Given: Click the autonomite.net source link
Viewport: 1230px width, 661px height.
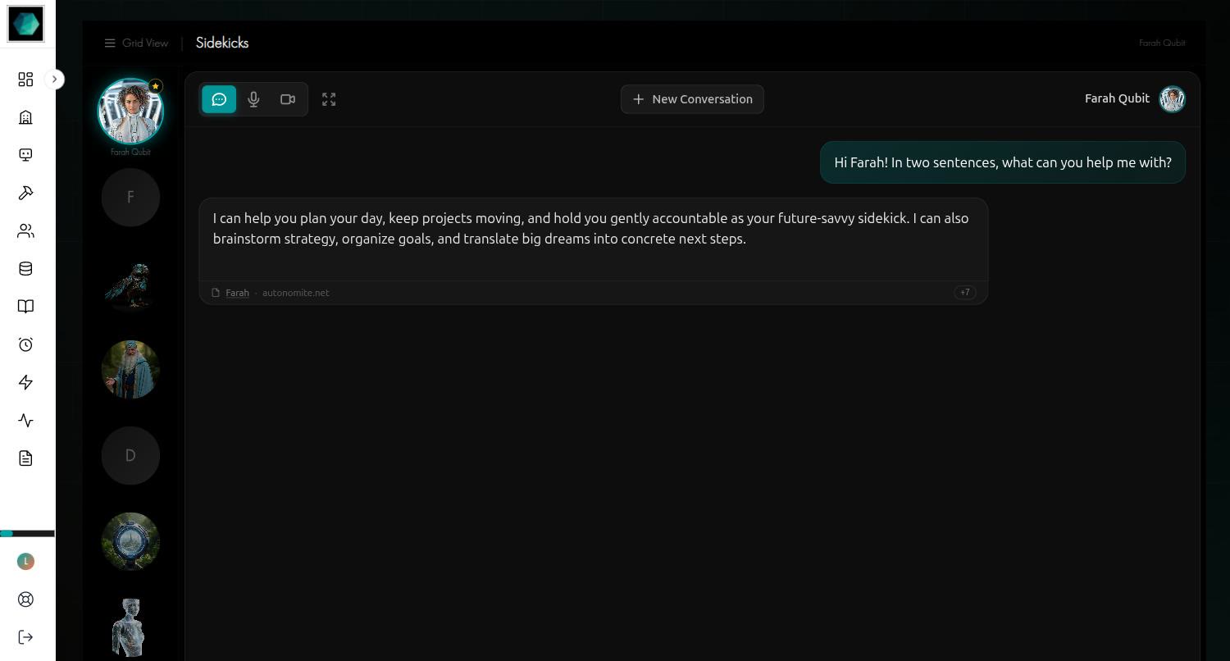Looking at the screenshot, I should coord(295,293).
